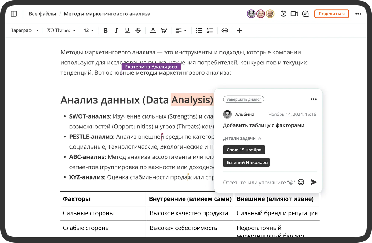Apply strikethrough formatting

pyautogui.click(x=138, y=30)
